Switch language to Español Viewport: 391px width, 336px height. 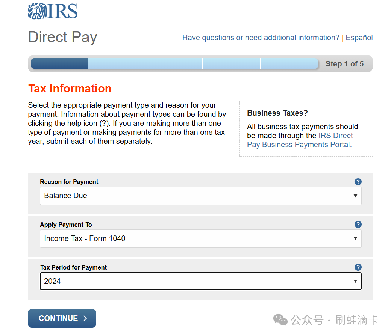click(x=359, y=38)
